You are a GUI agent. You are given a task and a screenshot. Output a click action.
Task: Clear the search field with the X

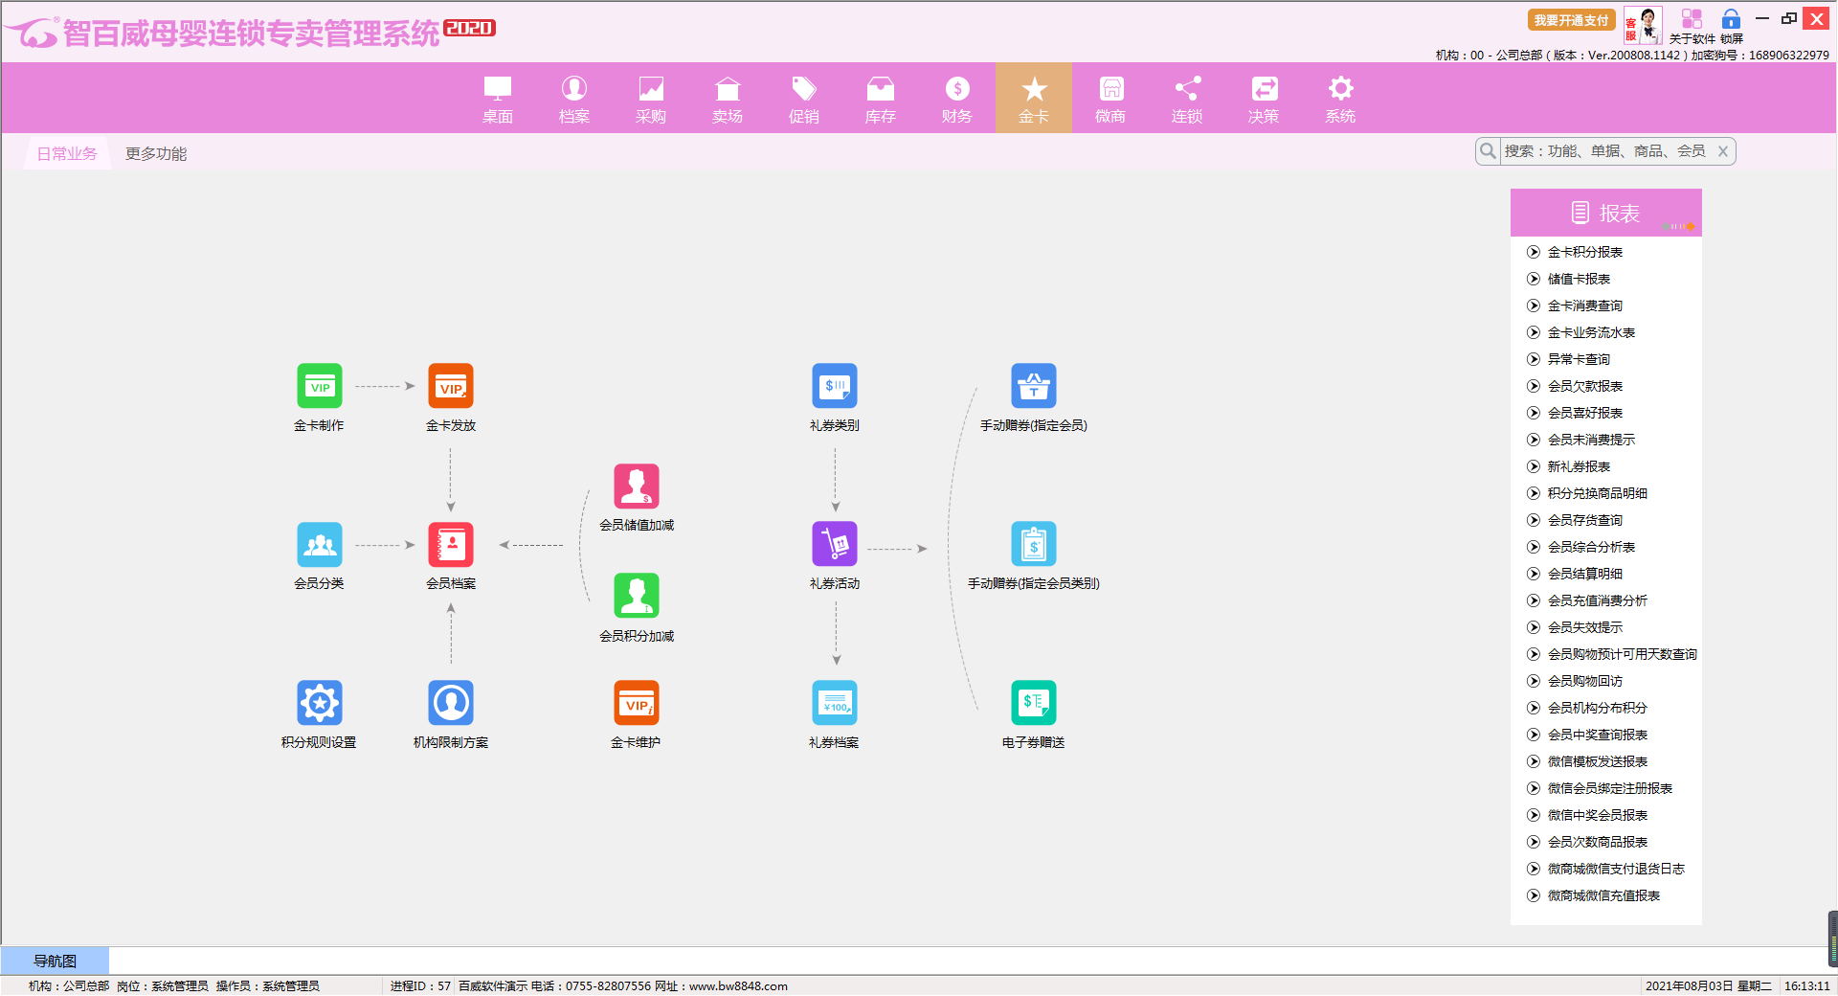point(1722,151)
